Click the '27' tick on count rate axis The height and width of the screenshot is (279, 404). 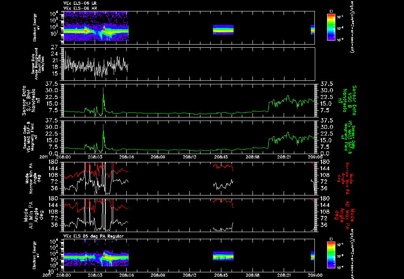pyautogui.click(x=54, y=47)
